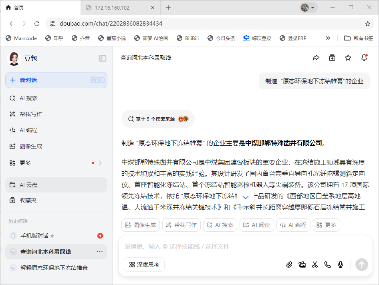Click the AI 阅读 action below the reply
379x285 pixels.
[x=256, y=225]
